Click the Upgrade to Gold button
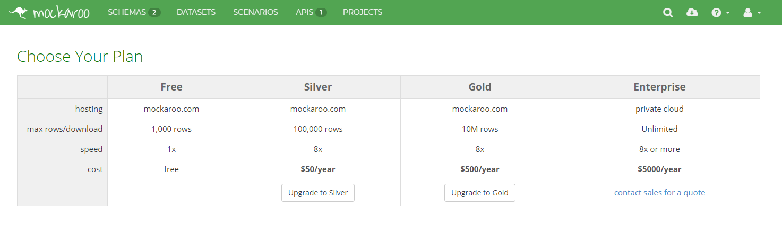The height and width of the screenshot is (225, 782). pyautogui.click(x=480, y=193)
